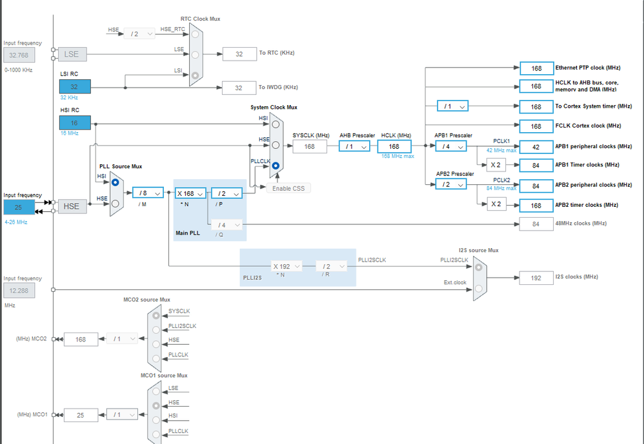This screenshot has width=644, height=444.
Task: Select HSI radio in System Clock Mux
Action: coord(276,124)
